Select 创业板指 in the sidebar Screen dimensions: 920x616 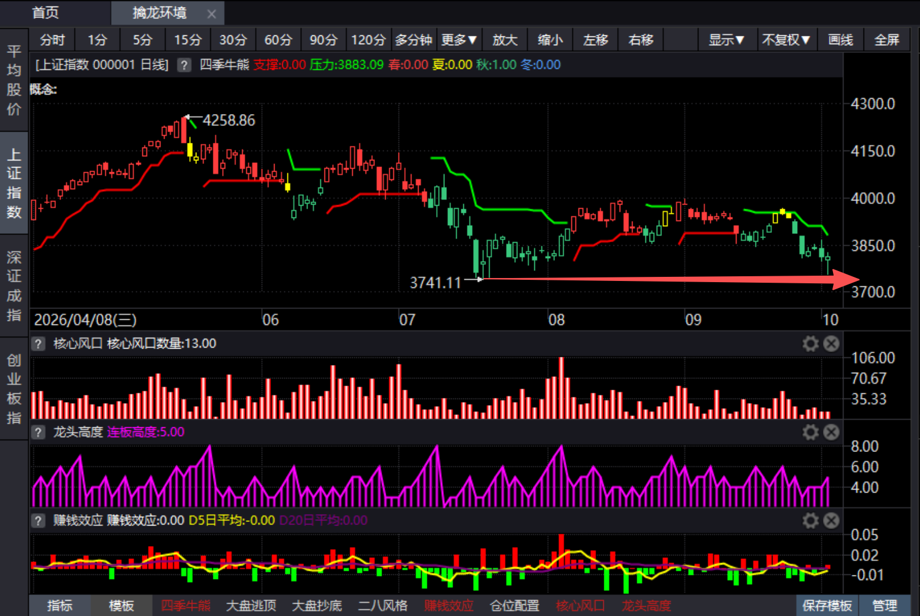click(x=14, y=389)
